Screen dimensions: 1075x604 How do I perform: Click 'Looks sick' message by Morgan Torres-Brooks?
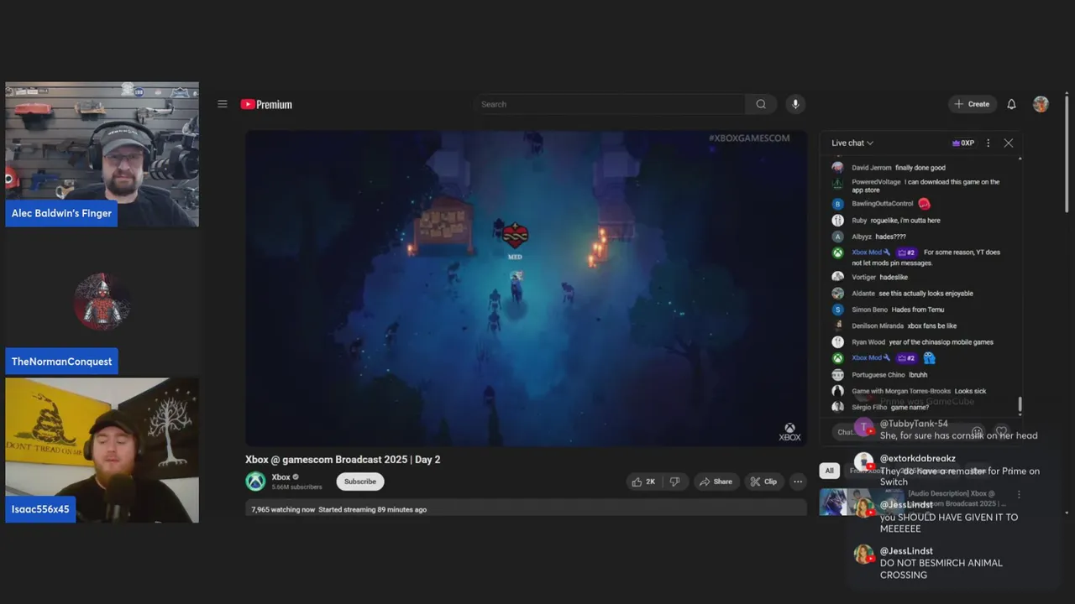[970, 391]
